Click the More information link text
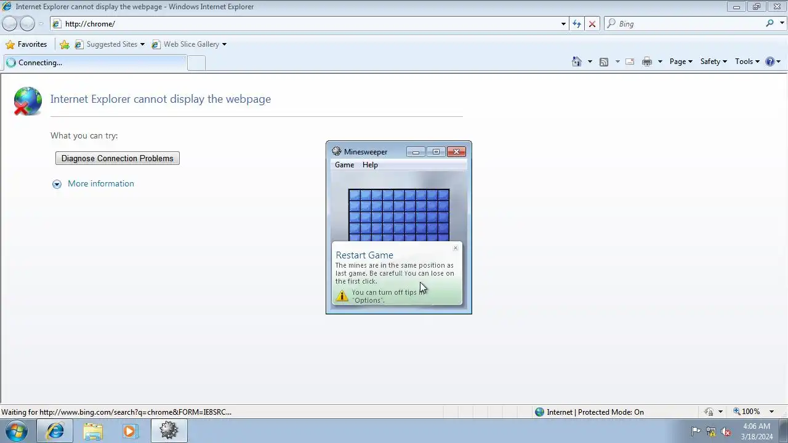This screenshot has height=443, width=788. [x=101, y=183]
